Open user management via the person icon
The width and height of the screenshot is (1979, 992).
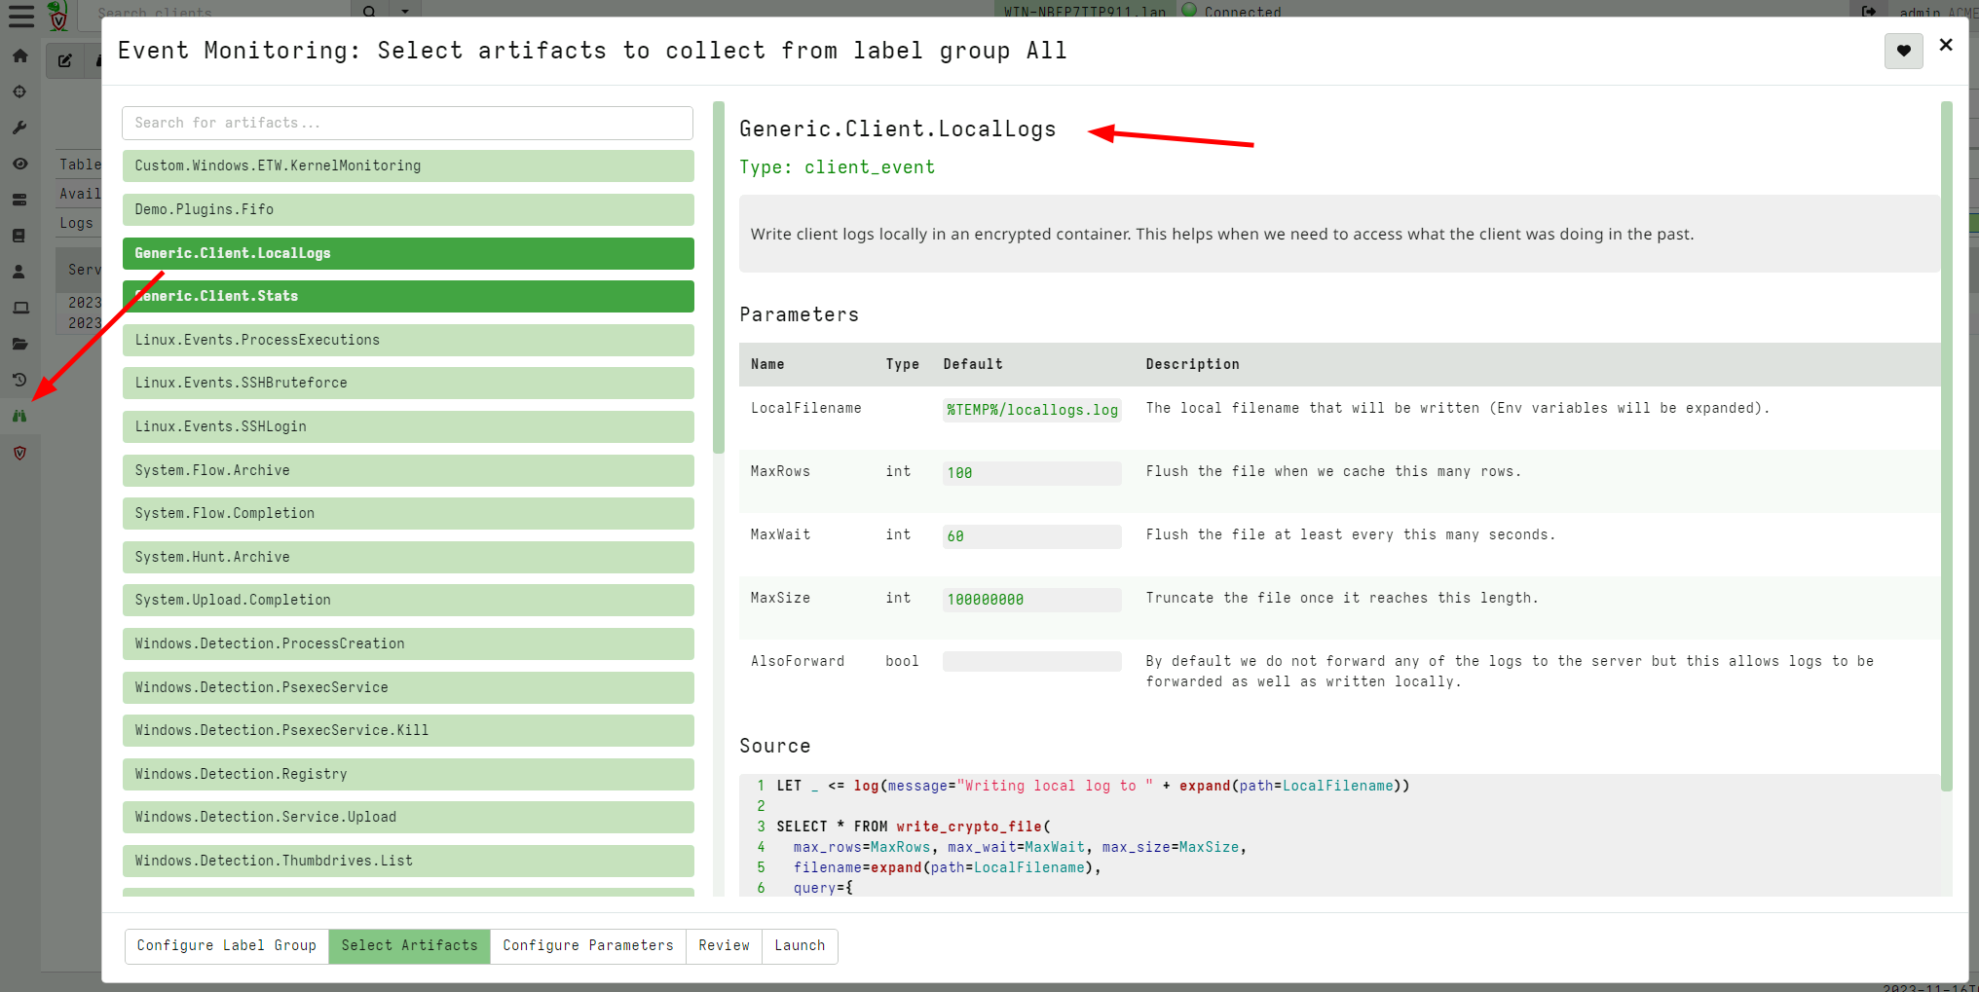pos(20,272)
